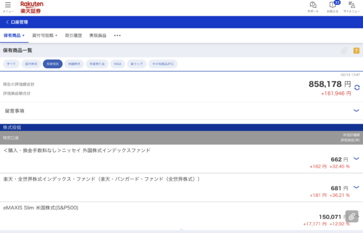Click the yellow question mark help icon

point(356,51)
